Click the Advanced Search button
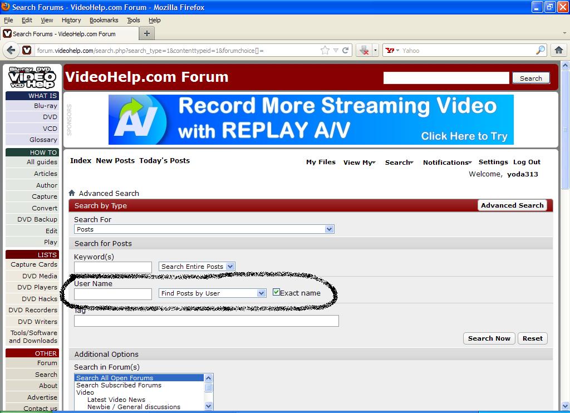 [512, 205]
